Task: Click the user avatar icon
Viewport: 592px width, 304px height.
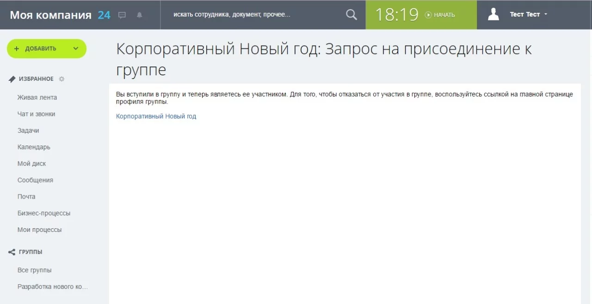Action: 493,14
